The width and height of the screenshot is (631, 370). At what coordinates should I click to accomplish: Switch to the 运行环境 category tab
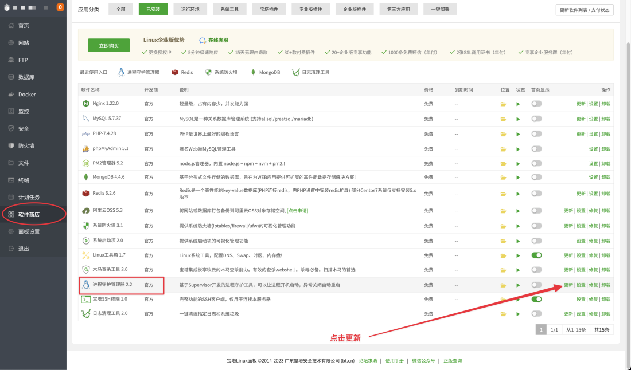click(x=190, y=10)
